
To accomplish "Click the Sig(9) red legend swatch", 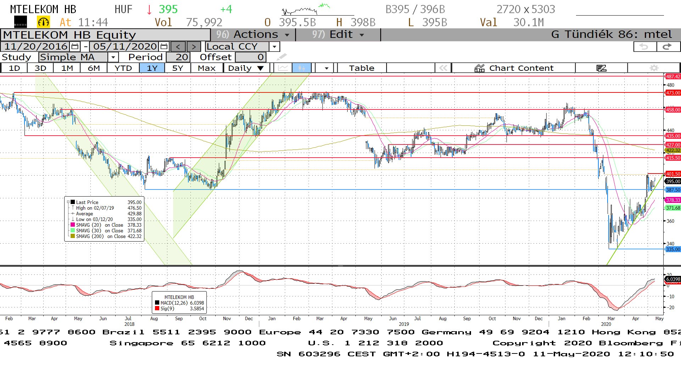I will click(157, 308).
